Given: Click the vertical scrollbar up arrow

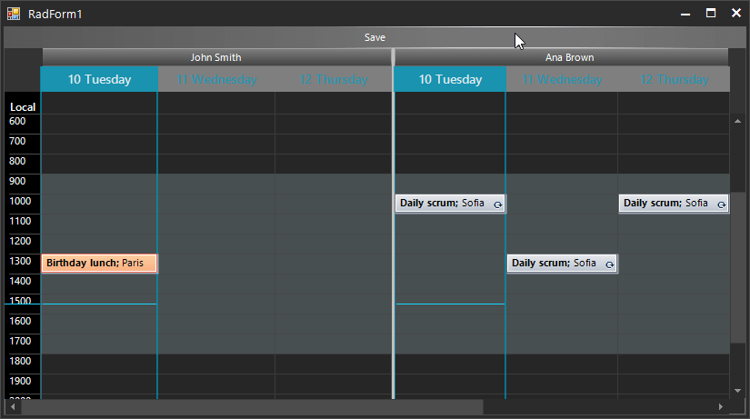Looking at the screenshot, I should point(737,121).
